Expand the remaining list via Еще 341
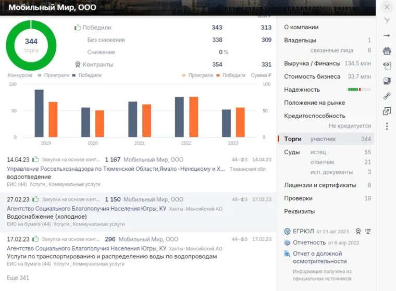Image resolution: width=396 pixels, height=291 pixels. [x=18, y=278]
